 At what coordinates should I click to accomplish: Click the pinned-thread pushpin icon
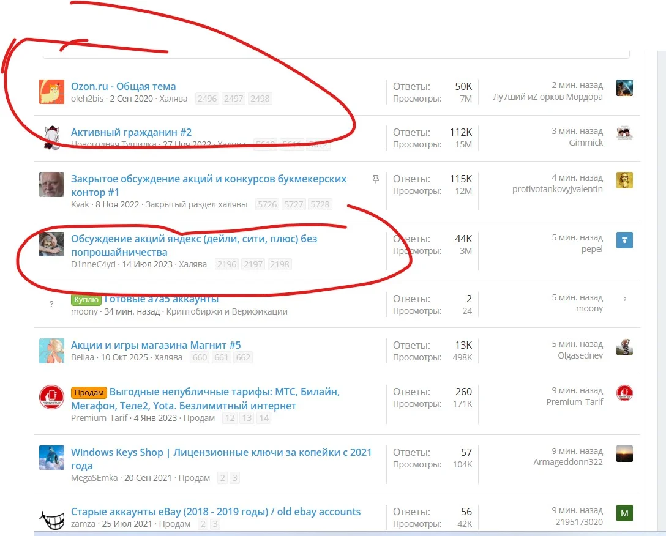pyautogui.click(x=375, y=179)
